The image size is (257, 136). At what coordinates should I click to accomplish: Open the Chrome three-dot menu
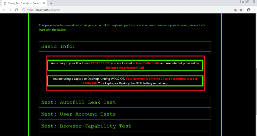click(x=255, y=10)
